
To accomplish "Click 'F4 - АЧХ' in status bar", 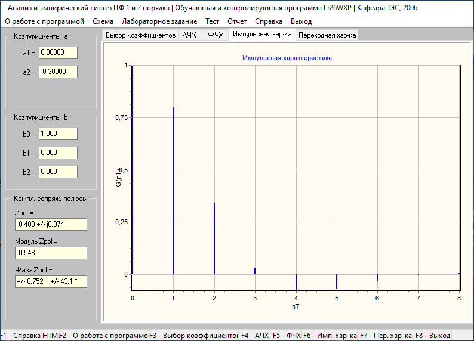I will 255,336.
